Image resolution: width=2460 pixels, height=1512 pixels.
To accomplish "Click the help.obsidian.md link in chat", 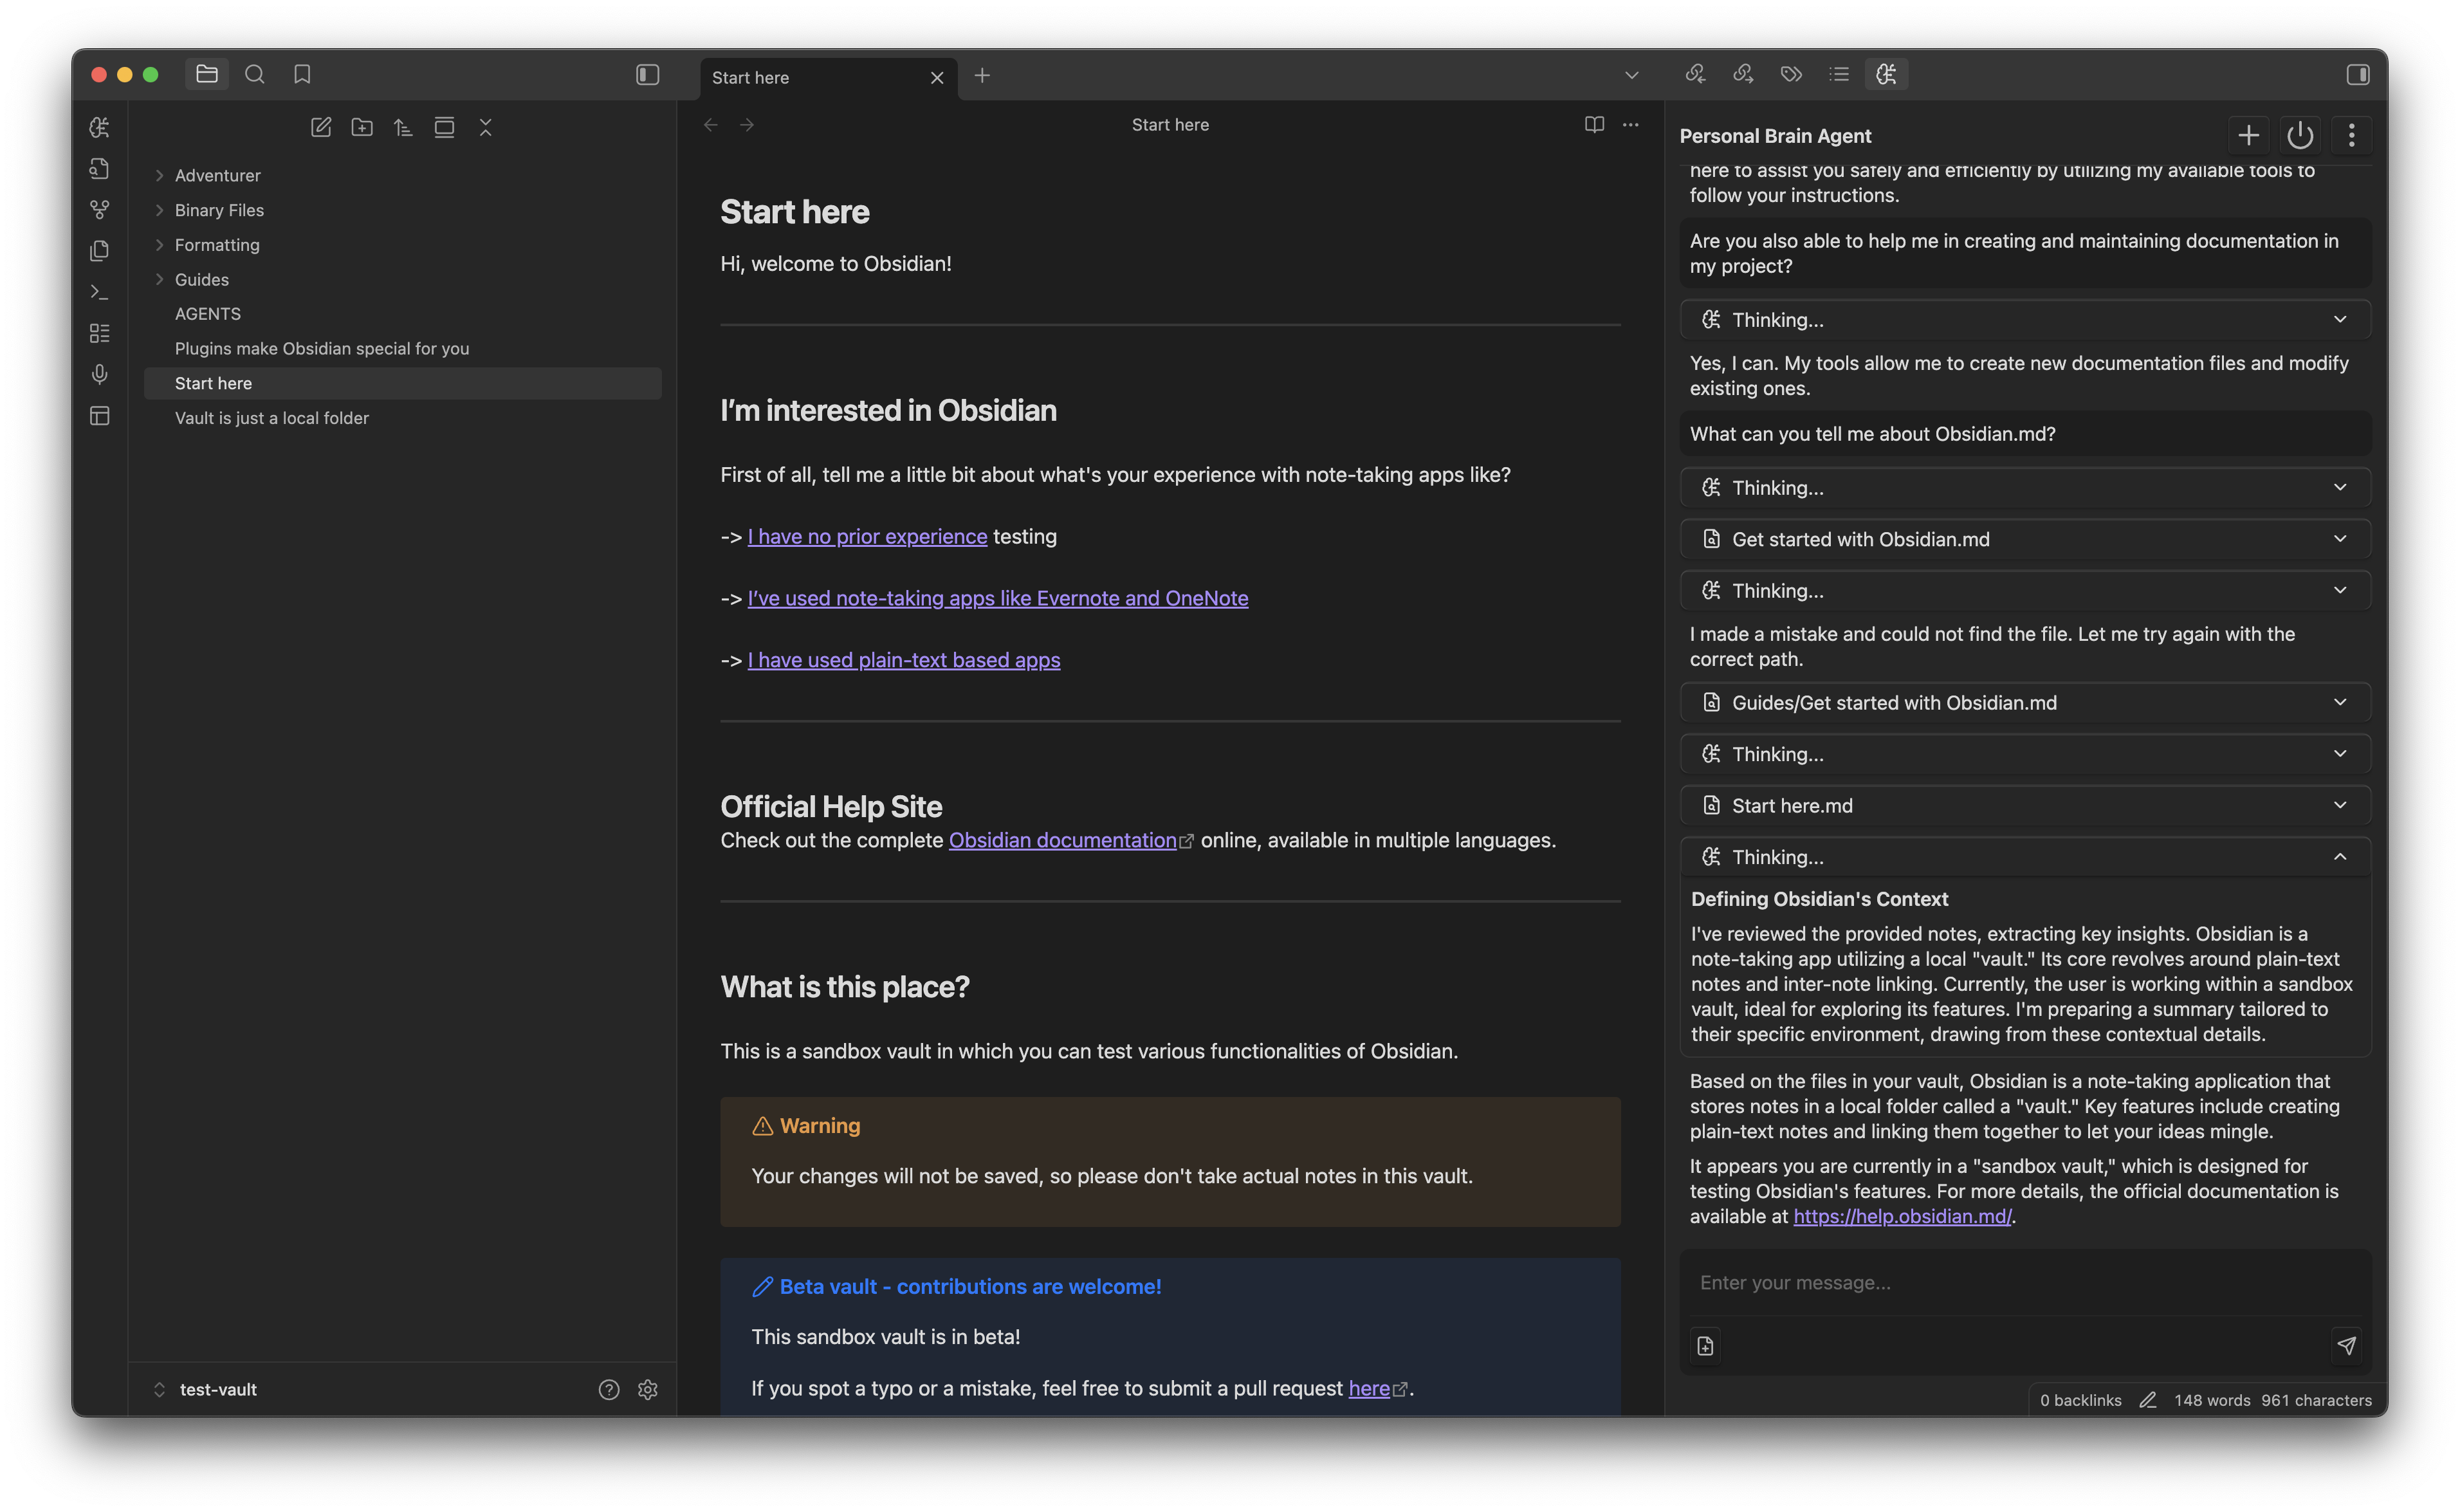I will point(1901,1216).
